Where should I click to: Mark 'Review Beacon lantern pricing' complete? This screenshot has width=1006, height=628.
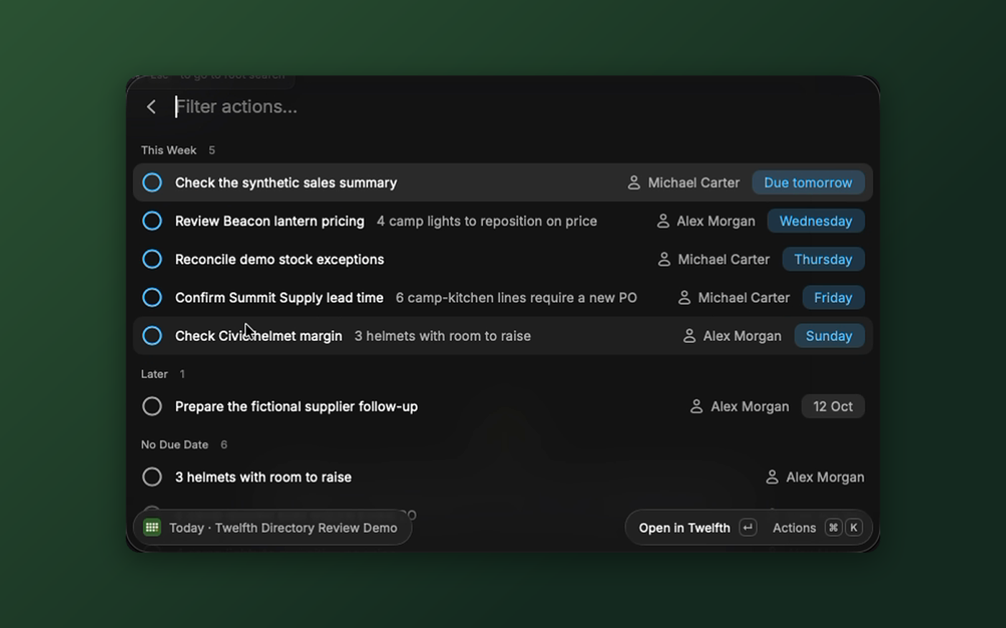(152, 221)
